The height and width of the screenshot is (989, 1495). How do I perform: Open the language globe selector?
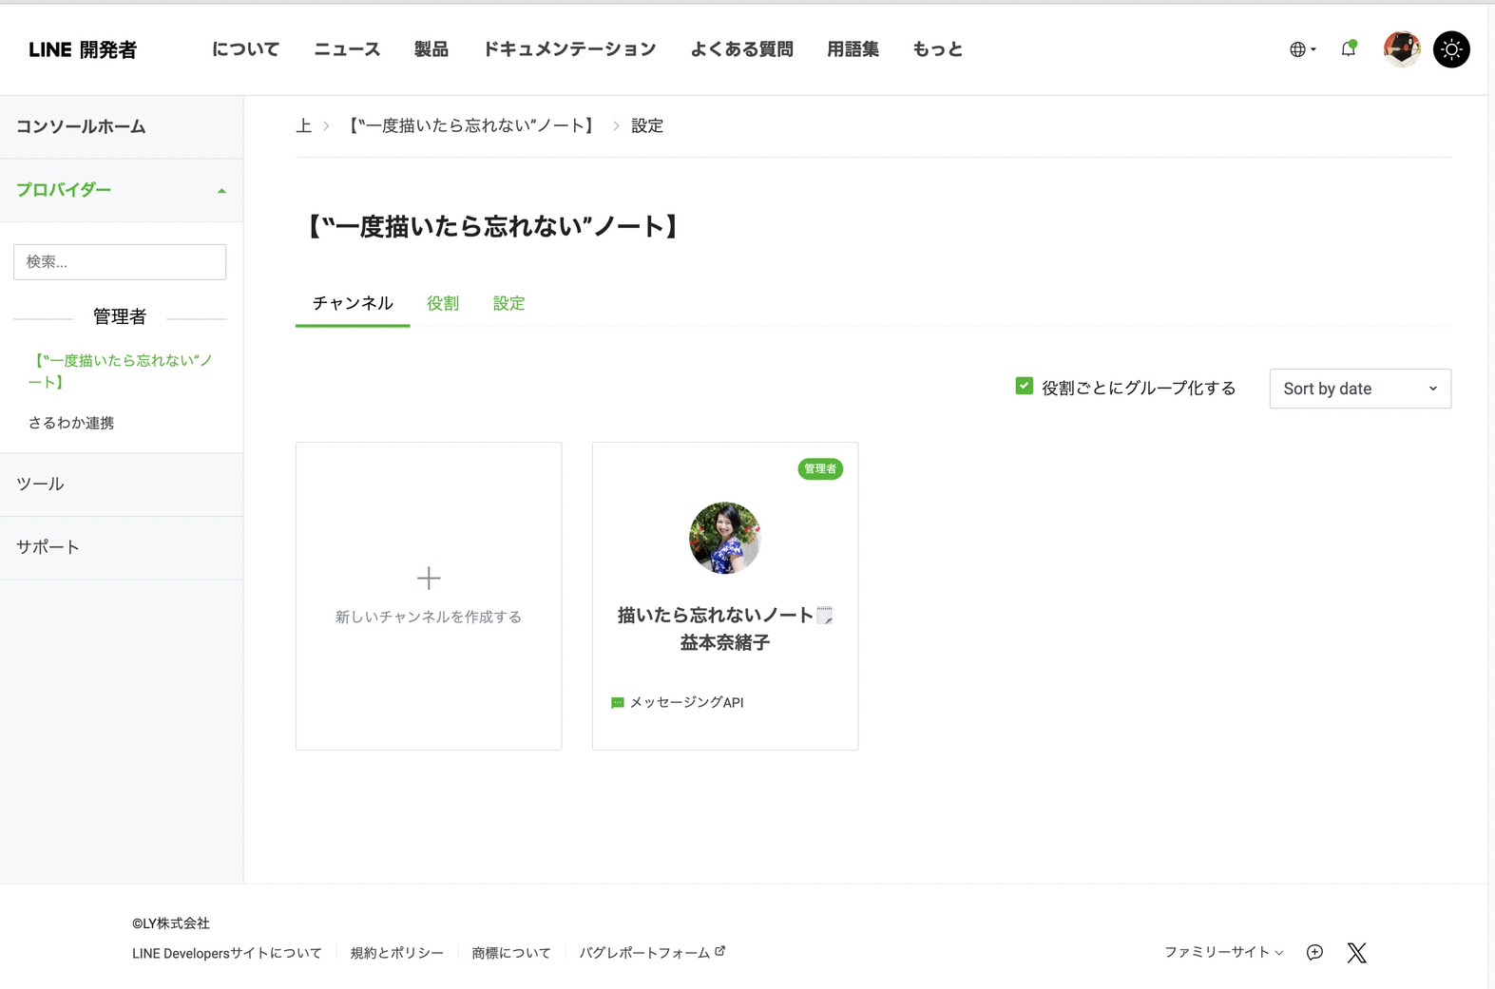[1302, 49]
